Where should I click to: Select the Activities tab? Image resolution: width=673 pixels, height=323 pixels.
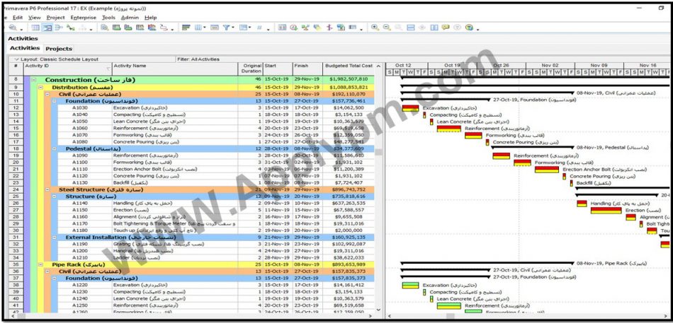click(x=25, y=48)
